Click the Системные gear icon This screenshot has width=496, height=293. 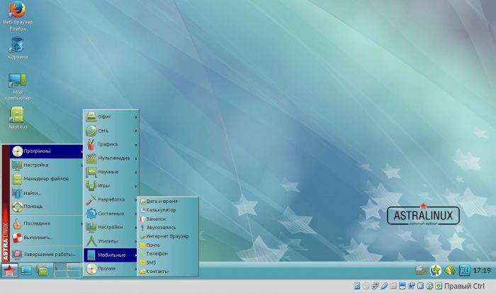point(91,214)
